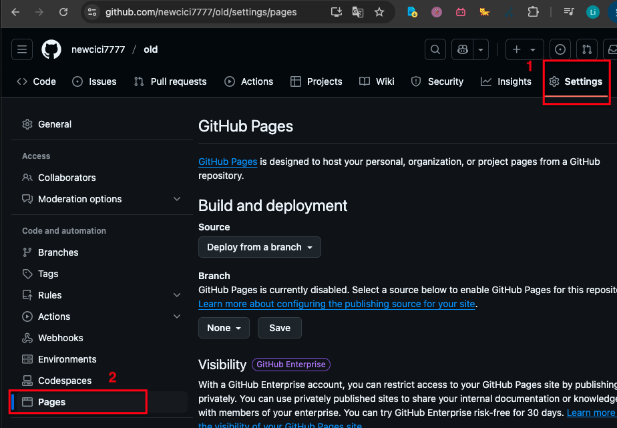This screenshot has width=617, height=428.
Task: Click the translate page icon
Action: click(358, 12)
